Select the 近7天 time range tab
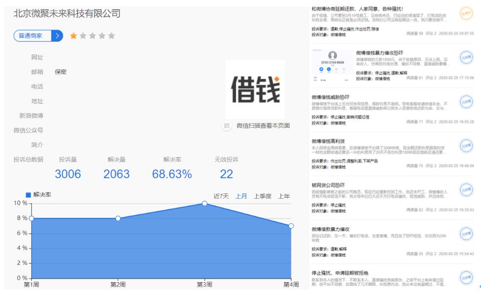The image size is (481, 292). pos(221,196)
